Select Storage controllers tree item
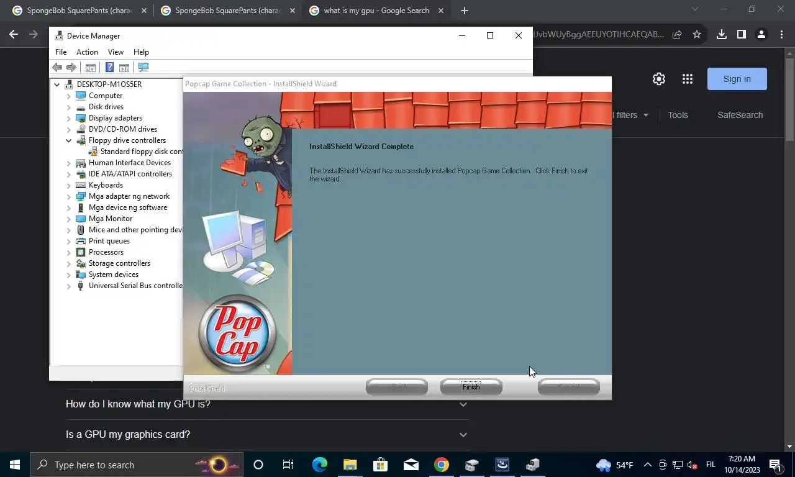 pos(119,263)
